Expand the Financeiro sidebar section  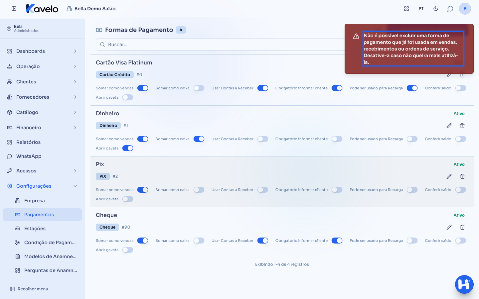[x=42, y=128]
